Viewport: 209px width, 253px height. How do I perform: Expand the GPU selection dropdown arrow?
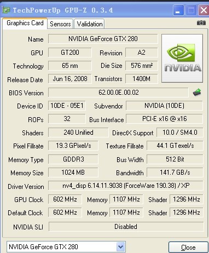pos(120,247)
